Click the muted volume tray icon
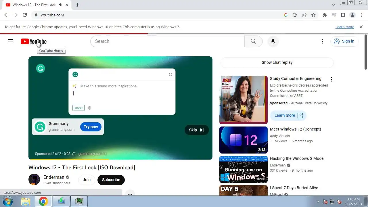 pos(339,202)
